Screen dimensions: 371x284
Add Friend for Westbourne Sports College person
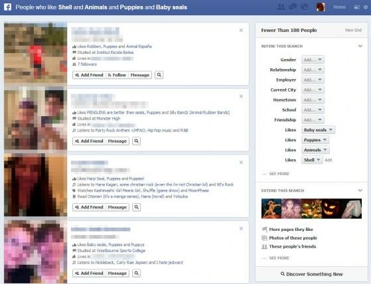coord(89,273)
